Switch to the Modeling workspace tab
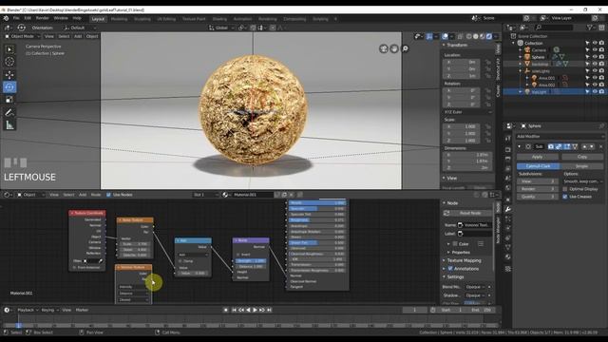Screen dimensions: 608x342 (x=119, y=19)
